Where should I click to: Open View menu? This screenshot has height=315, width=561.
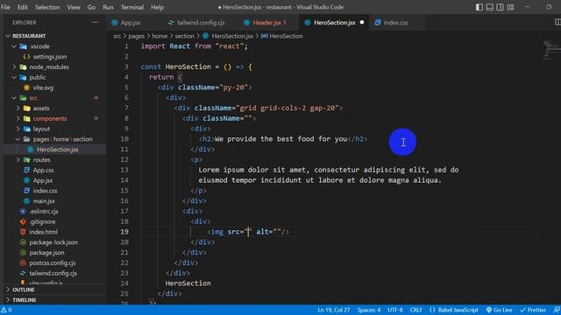point(74,7)
